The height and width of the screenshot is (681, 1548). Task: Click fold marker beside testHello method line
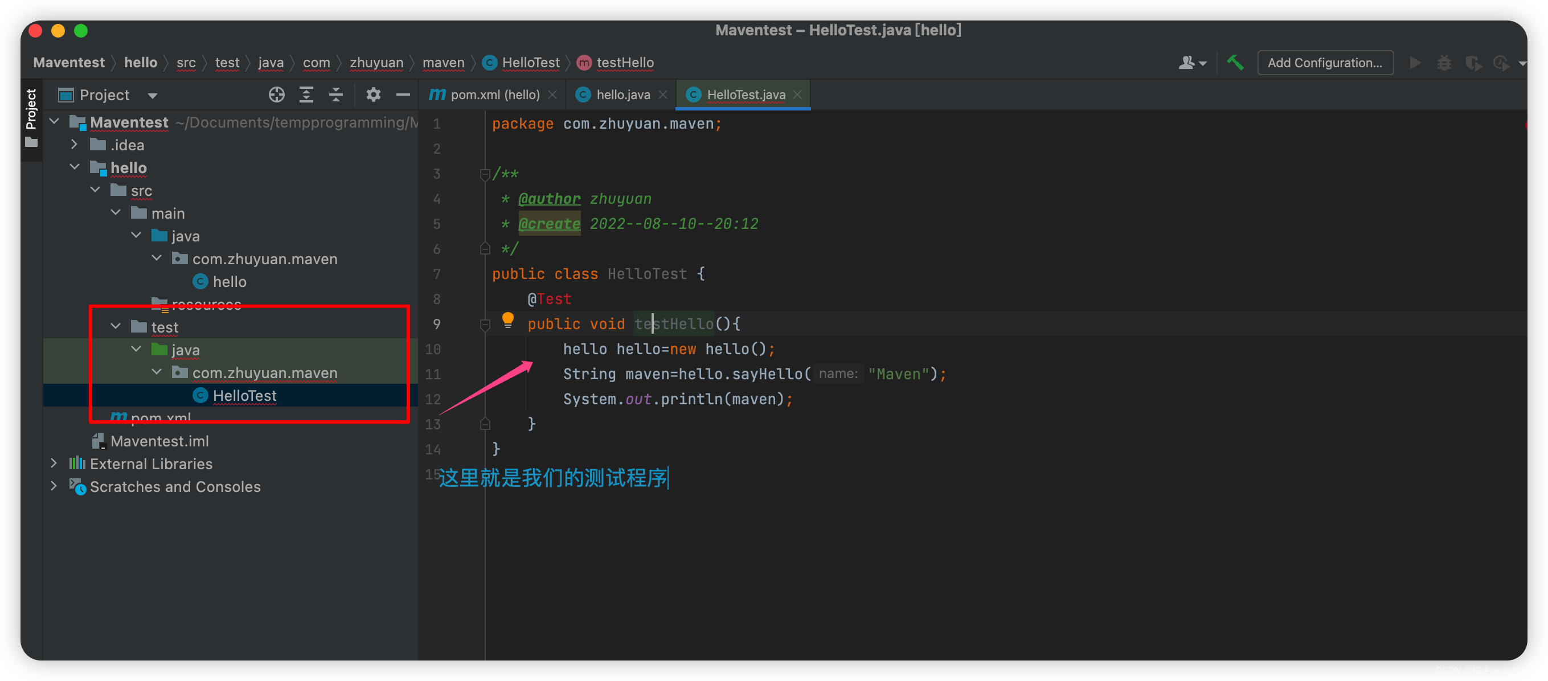(484, 325)
